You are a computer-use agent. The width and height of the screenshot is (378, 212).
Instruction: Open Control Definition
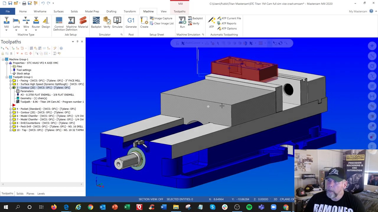pos(59,24)
